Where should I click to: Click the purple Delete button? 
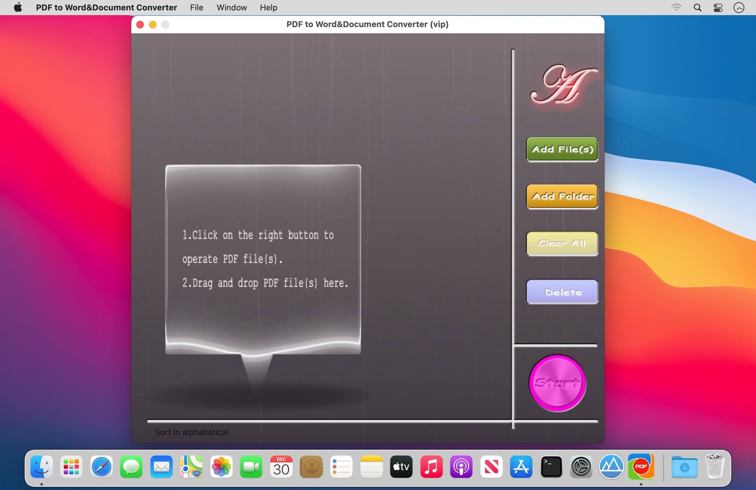[x=562, y=292]
